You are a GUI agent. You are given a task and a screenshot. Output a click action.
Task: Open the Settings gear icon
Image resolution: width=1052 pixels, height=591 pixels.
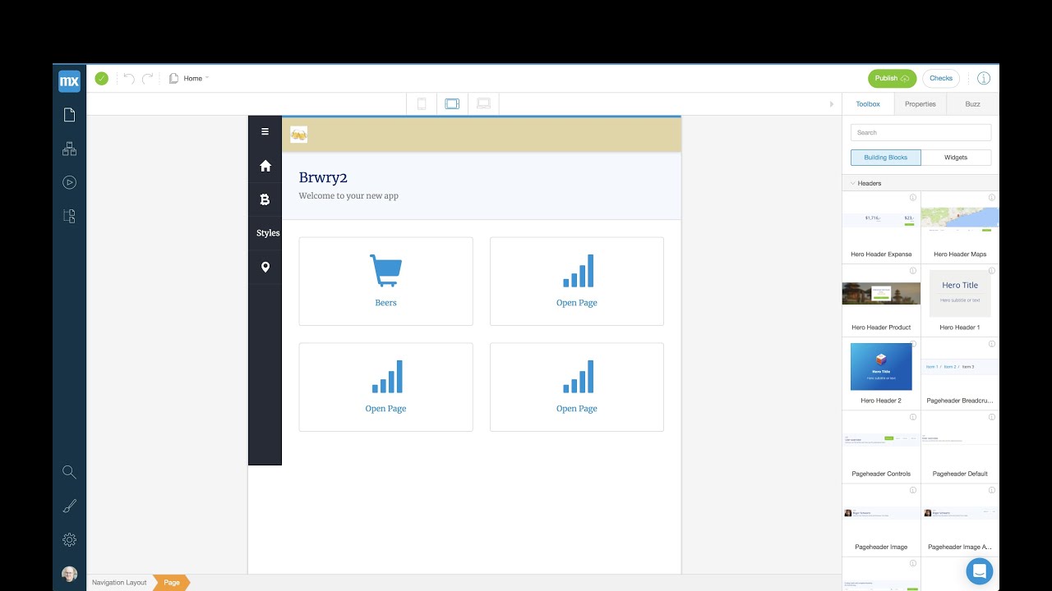[x=69, y=540]
